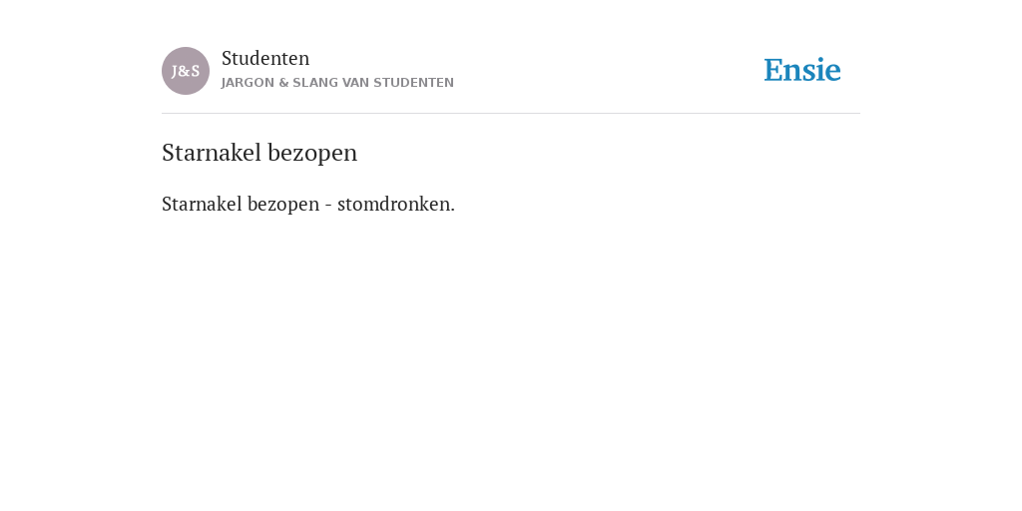The height and width of the screenshot is (511, 1022).
Task: Click the round J&S avatar icon
Action: [186, 71]
